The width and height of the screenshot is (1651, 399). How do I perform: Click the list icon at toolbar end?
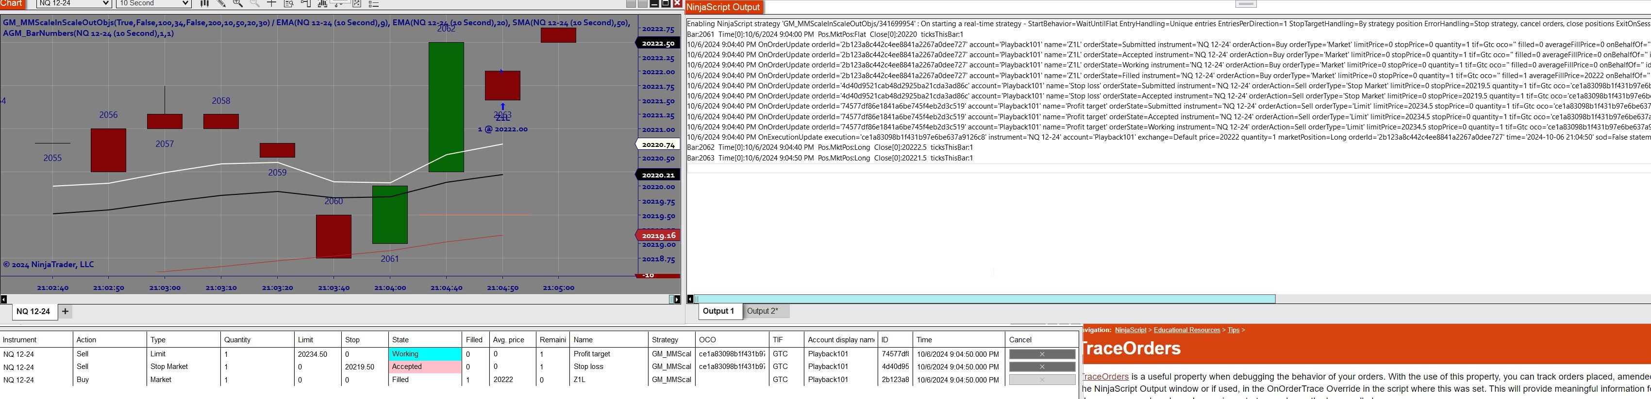(374, 3)
